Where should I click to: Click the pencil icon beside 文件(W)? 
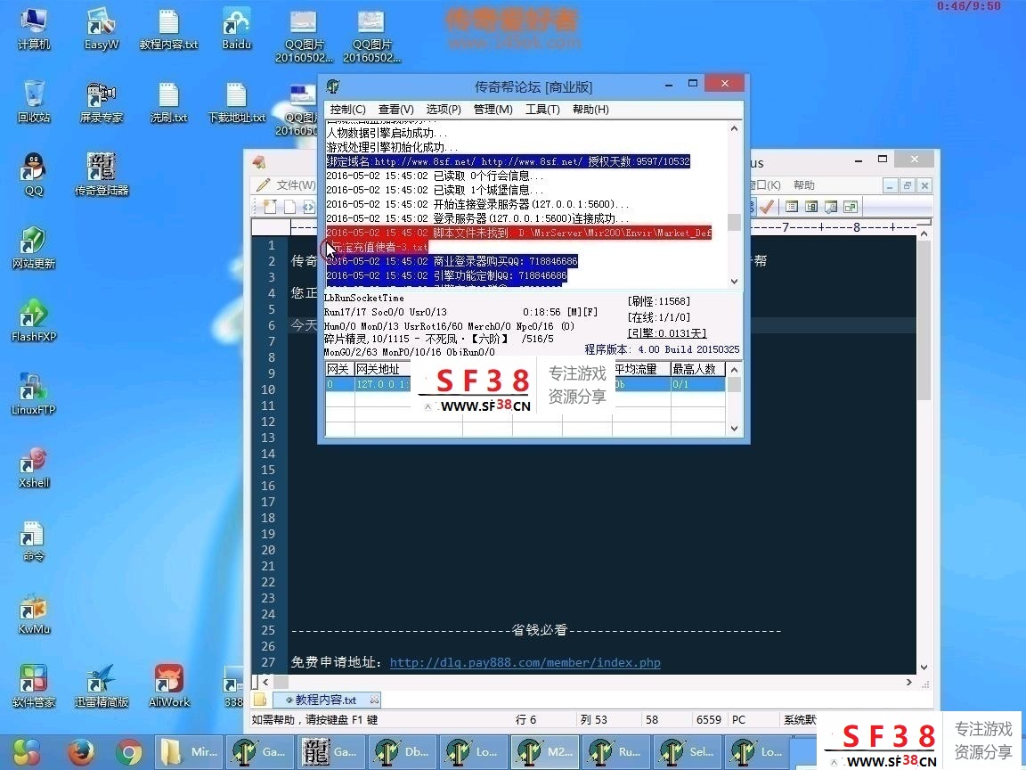coord(263,185)
